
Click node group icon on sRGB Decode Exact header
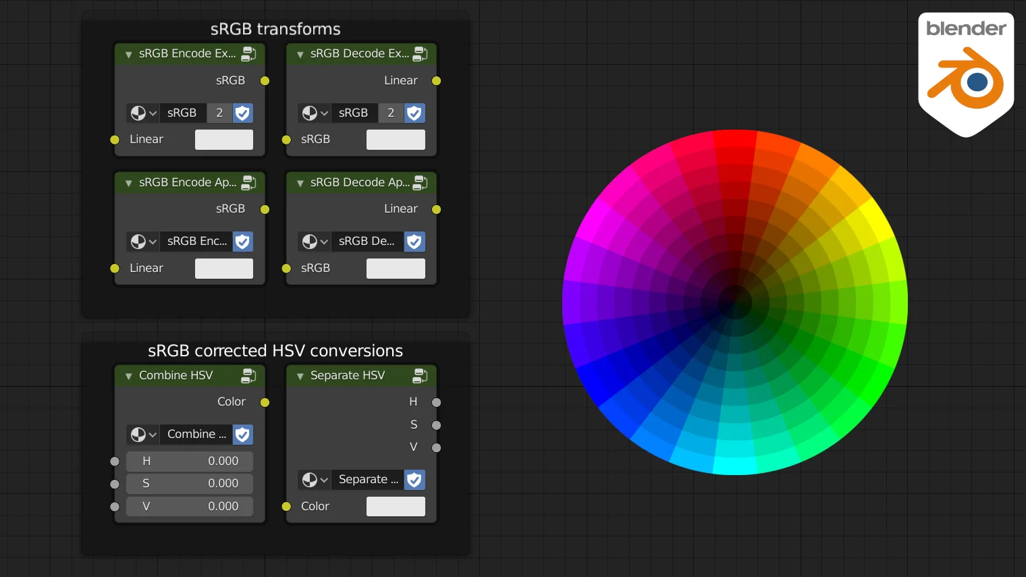420,54
